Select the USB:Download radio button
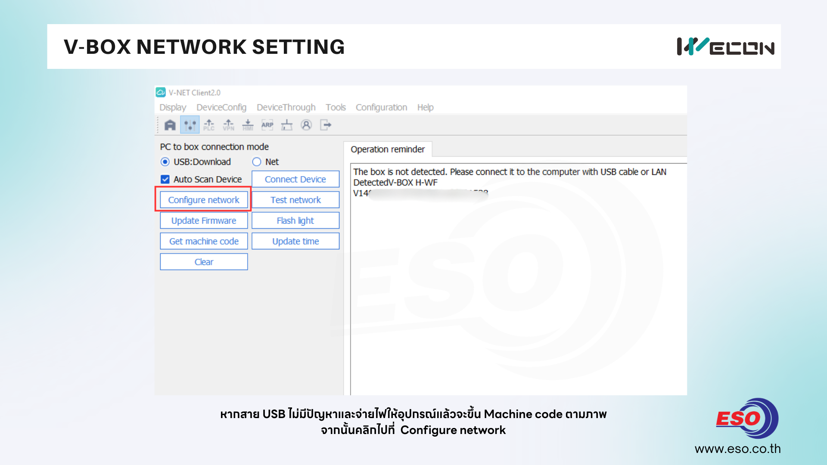The image size is (827, 465). tap(165, 162)
